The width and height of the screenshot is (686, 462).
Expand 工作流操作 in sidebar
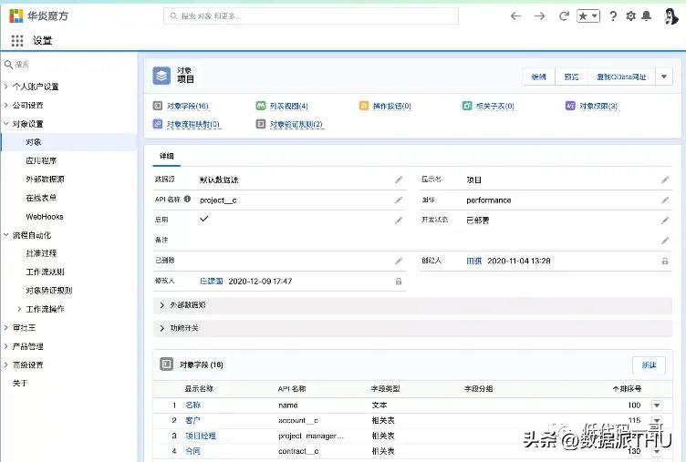point(19,309)
